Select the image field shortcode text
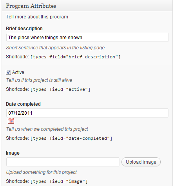This screenshot has height=186, width=174. [59, 181]
